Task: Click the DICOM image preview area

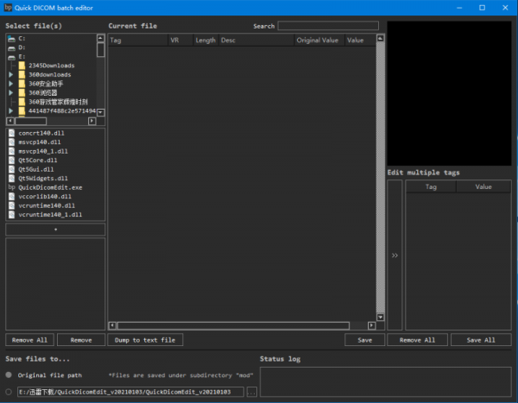Action: point(449,93)
